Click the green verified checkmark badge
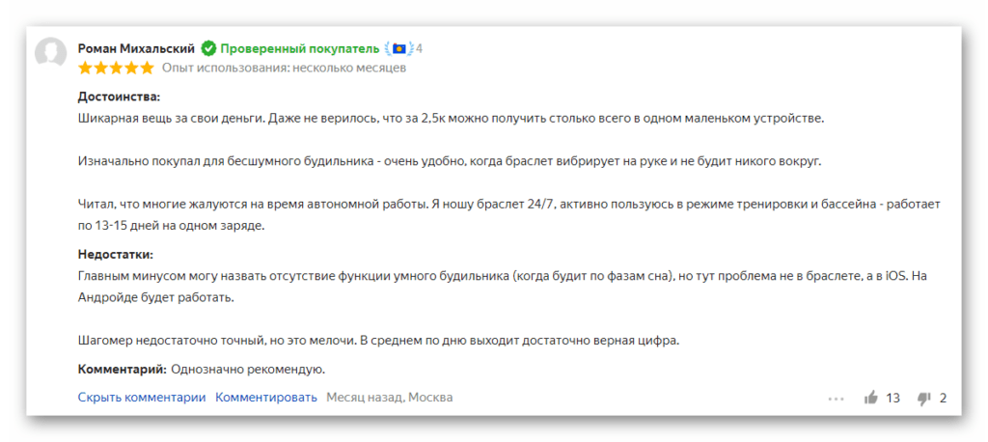Image resolution: width=988 pixels, height=442 pixels. (208, 48)
